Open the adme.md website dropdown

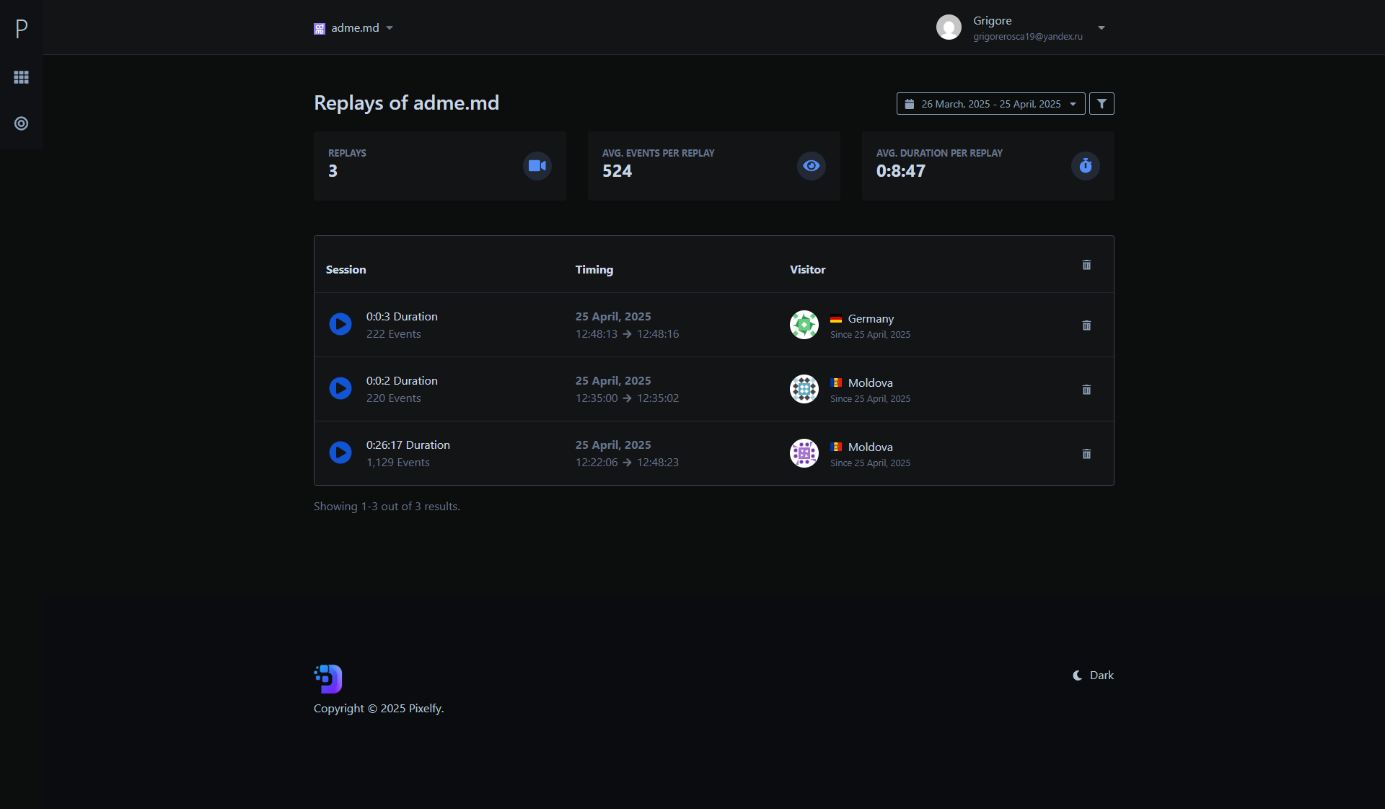pos(354,28)
